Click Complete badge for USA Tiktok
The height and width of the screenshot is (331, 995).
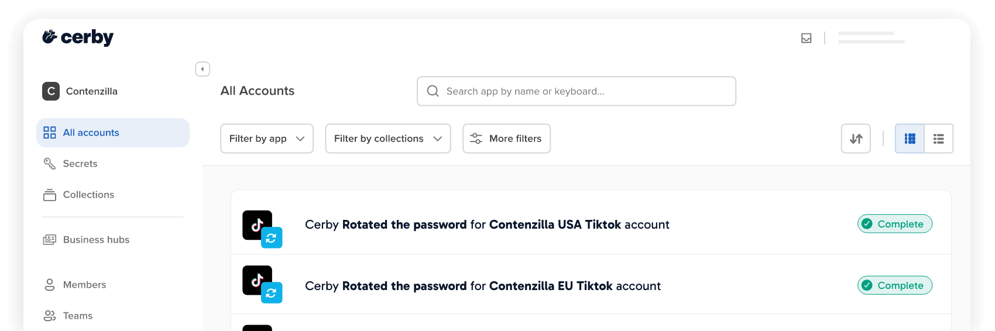pyautogui.click(x=895, y=224)
